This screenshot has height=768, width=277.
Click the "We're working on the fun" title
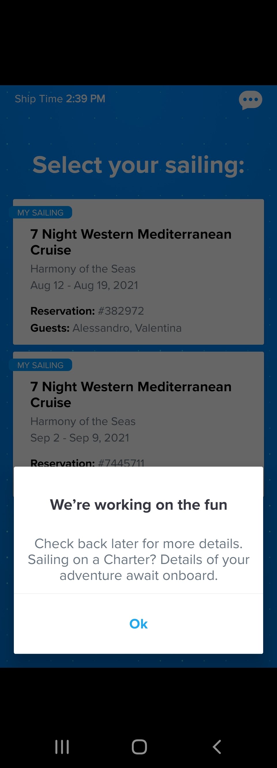[x=138, y=505]
